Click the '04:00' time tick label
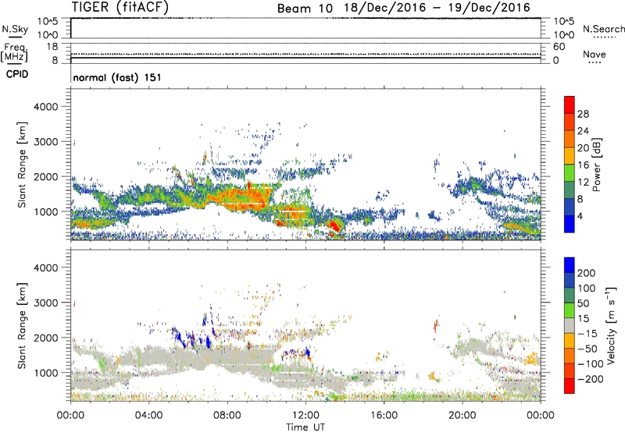Screen dimensions: 625x432 [148, 416]
